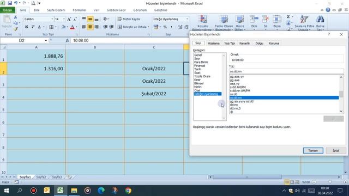Click the red font color A icon
Image resolution: width=349 pixels, height=196 pixels.
[73, 27]
